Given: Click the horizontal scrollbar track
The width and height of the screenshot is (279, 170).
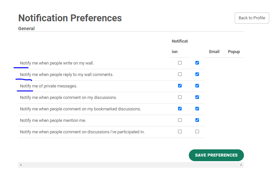Looking at the screenshot, I should pos(131,165).
